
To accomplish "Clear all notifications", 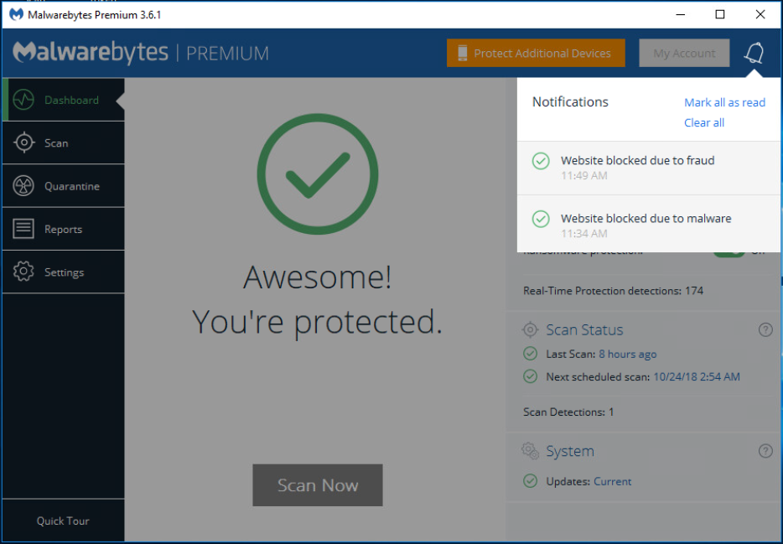I will [704, 122].
